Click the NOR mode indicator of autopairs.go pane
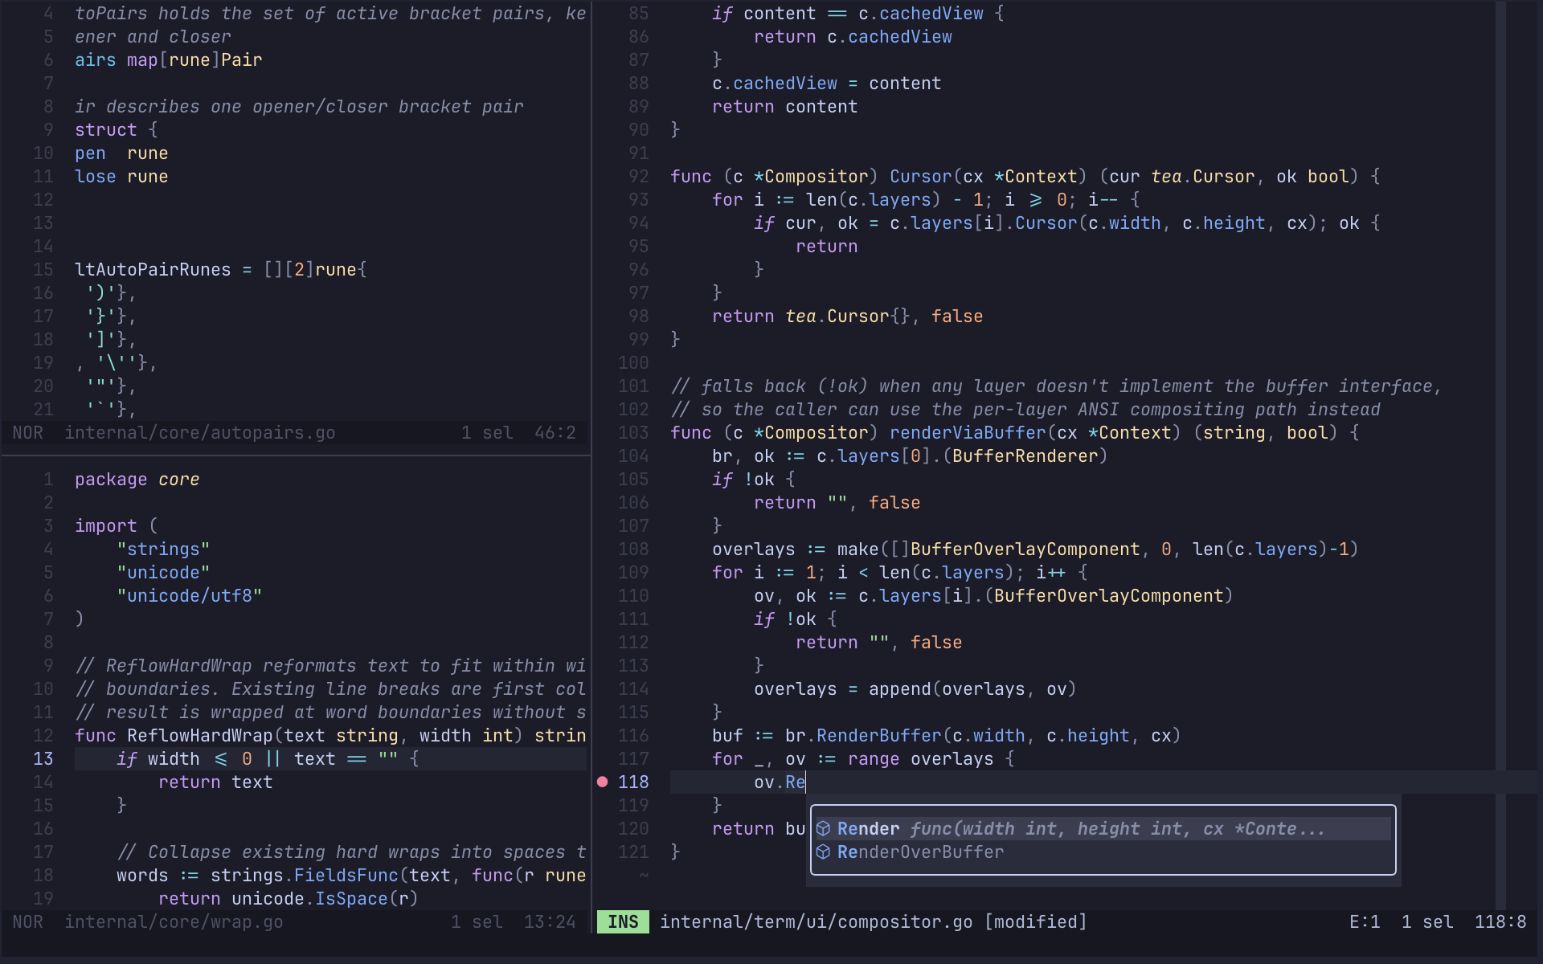Screen dimensions: 1543x964 (x=28, y=433)
